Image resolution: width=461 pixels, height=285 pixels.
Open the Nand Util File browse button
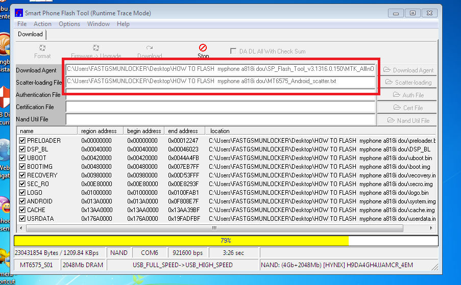pyautogui.click(x=408, y=120)
